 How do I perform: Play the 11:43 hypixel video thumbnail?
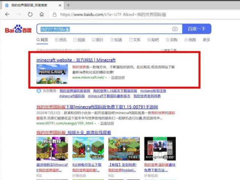click(x=124, y=148)
